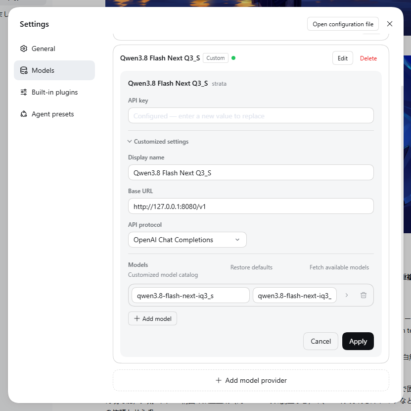Click Apply button
This screenshot has height=411, width=411.
[358, 341]
